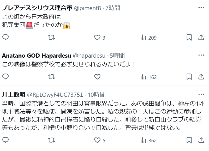Screen dimensions: 209x151
Task: Open more options for @piment8 tweet
Action: click(x=201, y=8)
